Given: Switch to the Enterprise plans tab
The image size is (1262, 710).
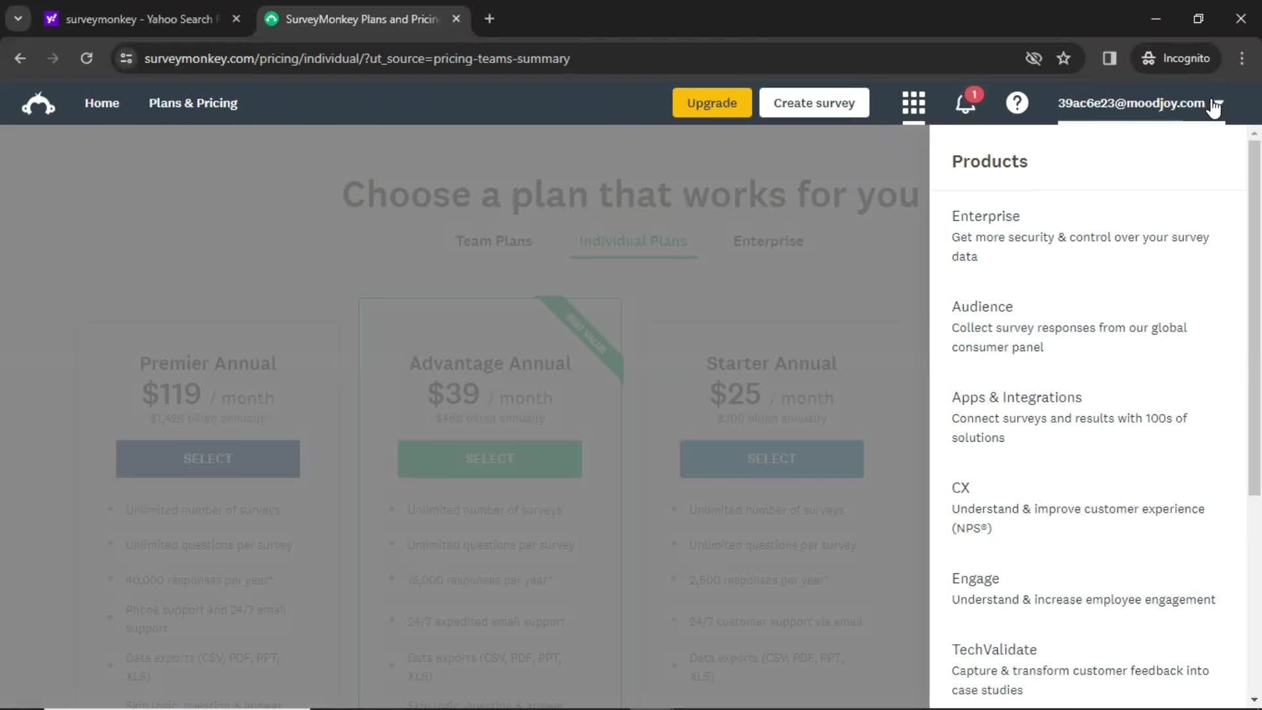Looking at the screenshot, I should (768, 241).
